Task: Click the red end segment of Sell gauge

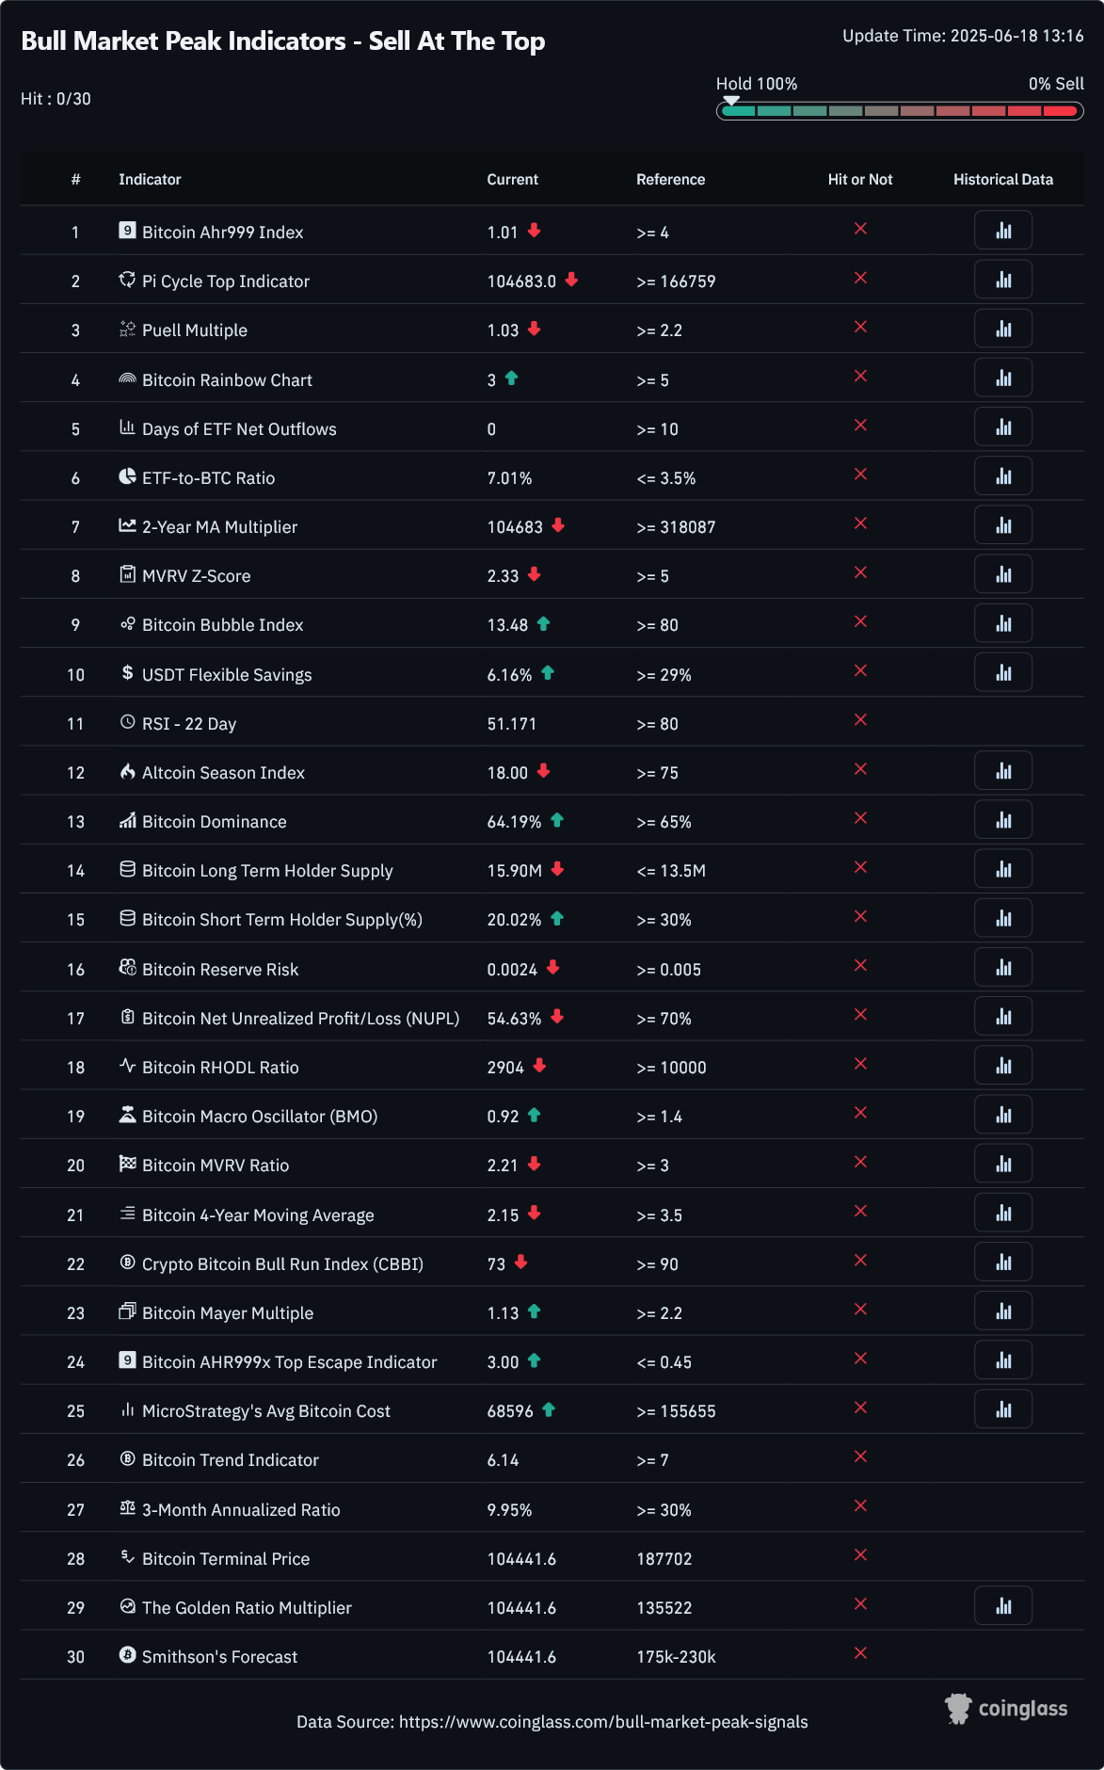Action: pos(1061,111)
